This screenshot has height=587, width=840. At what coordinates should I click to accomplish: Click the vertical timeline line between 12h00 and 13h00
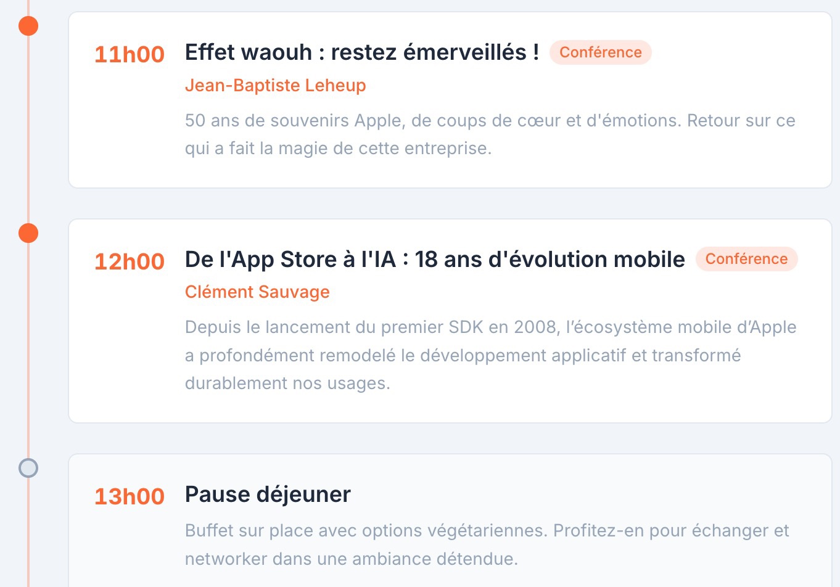(28, 351)
